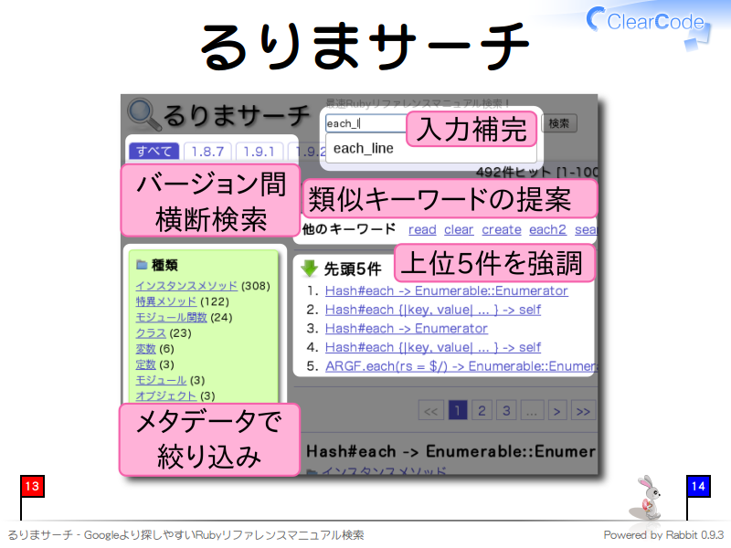
Task: Click the 先頭5件 heading
Action: (353, 269)
